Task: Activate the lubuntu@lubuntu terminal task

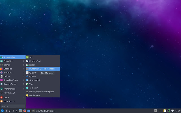Action: pyautogui.click(x=44, y=111)
